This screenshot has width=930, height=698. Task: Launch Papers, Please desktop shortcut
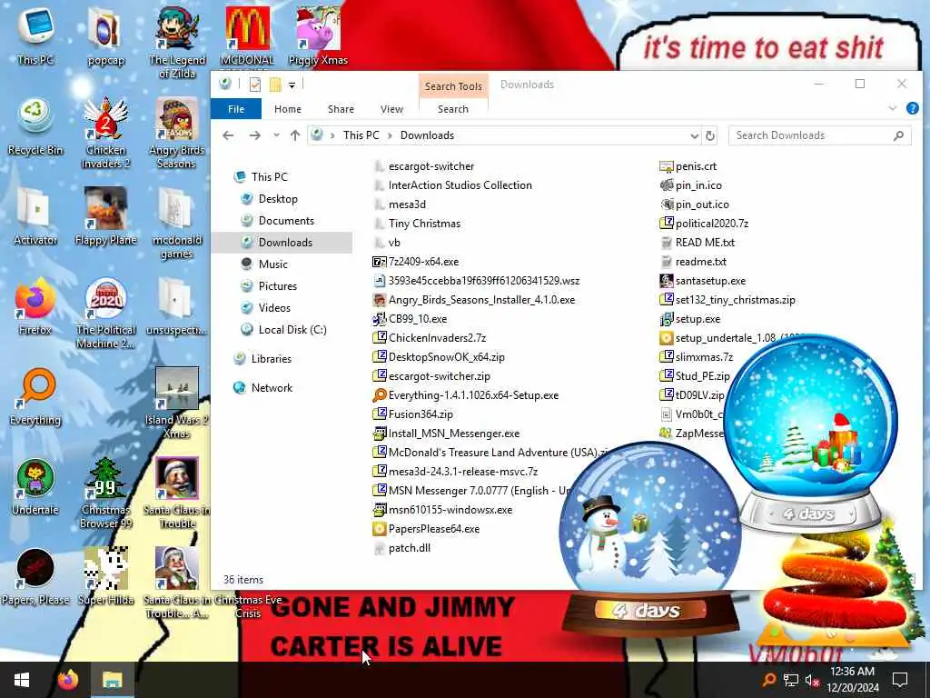(x=35, y=577)
